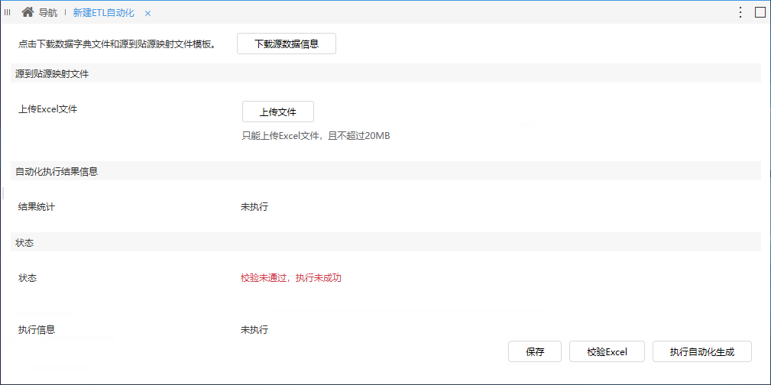
Task: Click the 结果统计 label
Action: [37, 206]
